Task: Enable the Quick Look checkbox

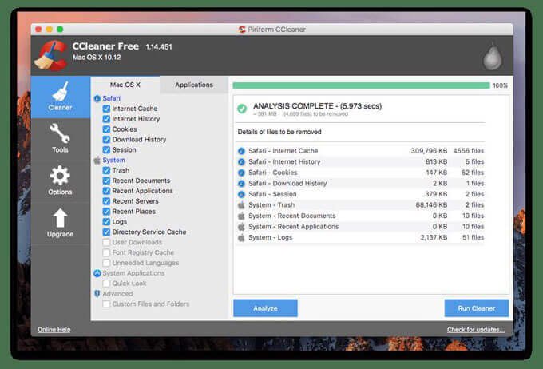Action: pyautogui.click(x=106, y=284)
